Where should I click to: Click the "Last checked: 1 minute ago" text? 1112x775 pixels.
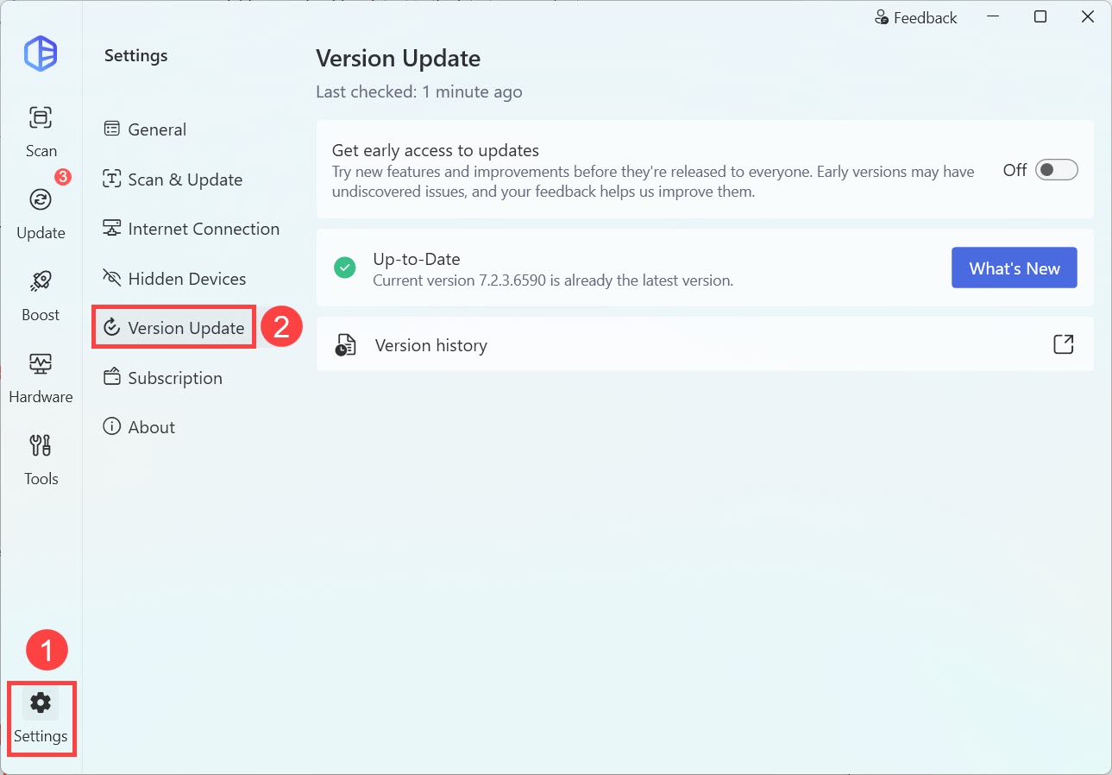tap(419, 91)
